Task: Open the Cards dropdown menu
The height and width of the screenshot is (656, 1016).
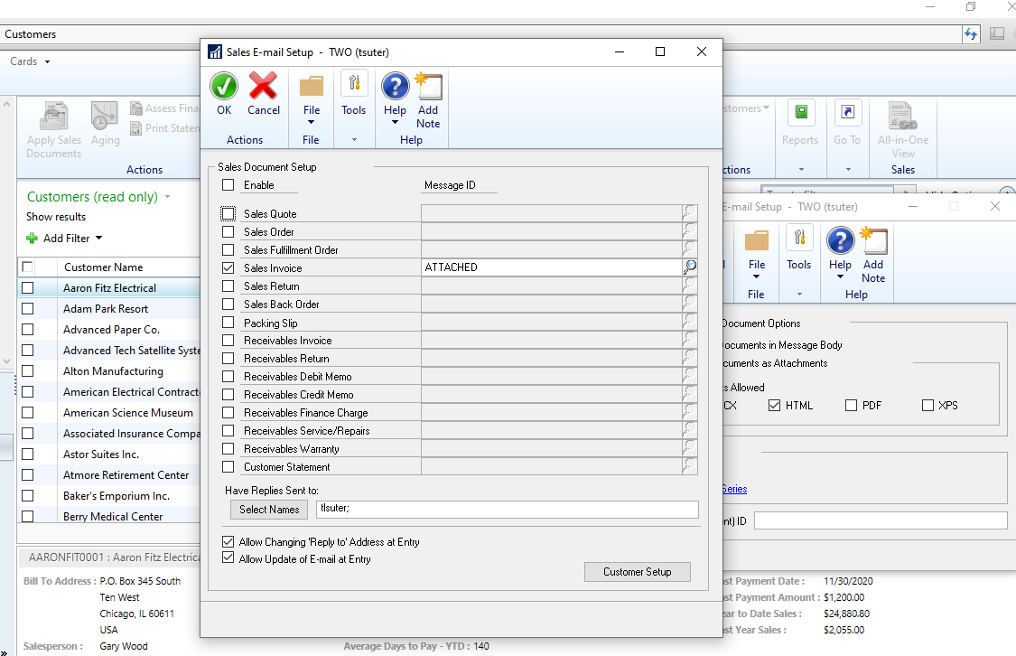Action: [x=31, y=61]
